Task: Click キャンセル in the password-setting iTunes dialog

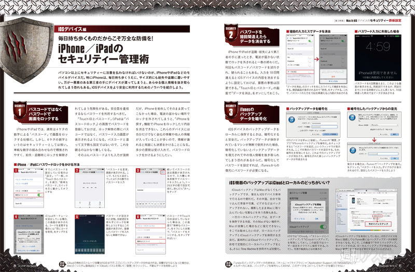Action: (315, 134)
